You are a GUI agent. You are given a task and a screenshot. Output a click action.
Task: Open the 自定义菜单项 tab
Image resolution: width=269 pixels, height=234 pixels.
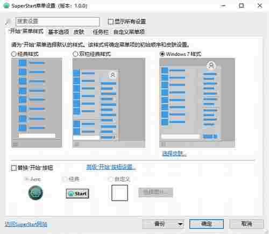coord(129,32)
